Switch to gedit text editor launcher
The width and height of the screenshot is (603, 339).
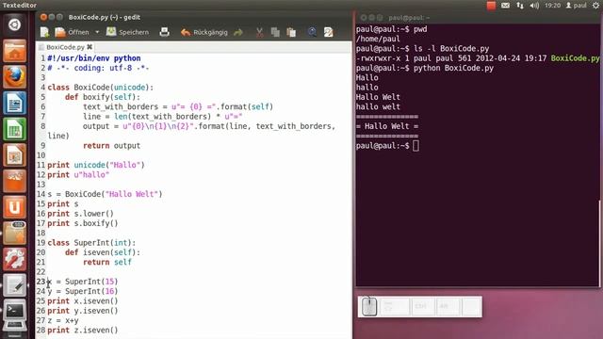[15, 285]
